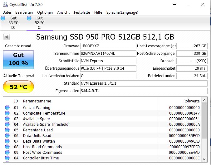Click the ID column header
Viewport: 211px width, 165px height.
click(16, 101)
